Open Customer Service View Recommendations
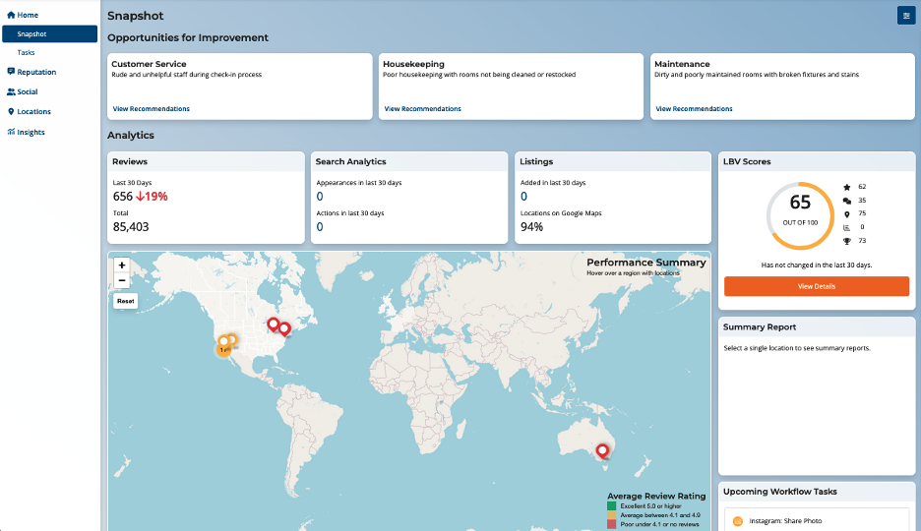The height and width of the screenshot is (531, 921). (x=151, y=108)
